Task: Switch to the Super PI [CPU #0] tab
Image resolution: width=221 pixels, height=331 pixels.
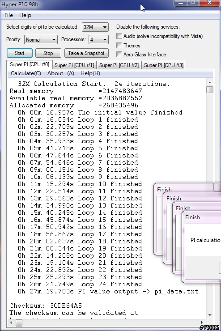Action: pos(30,64)
